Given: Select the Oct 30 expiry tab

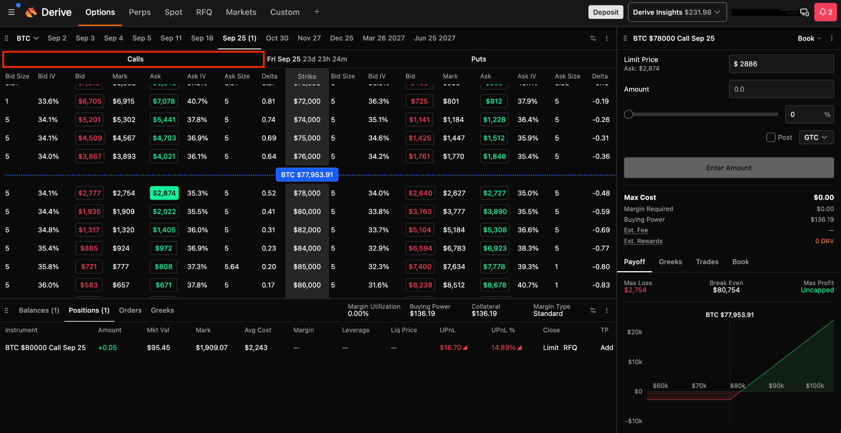Looking at the screenshot, I should 277,38.
